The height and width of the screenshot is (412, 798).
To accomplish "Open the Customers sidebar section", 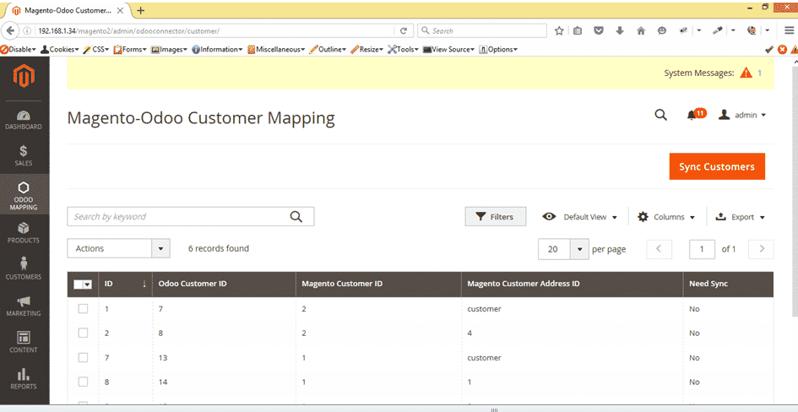I will click(24, 268).
